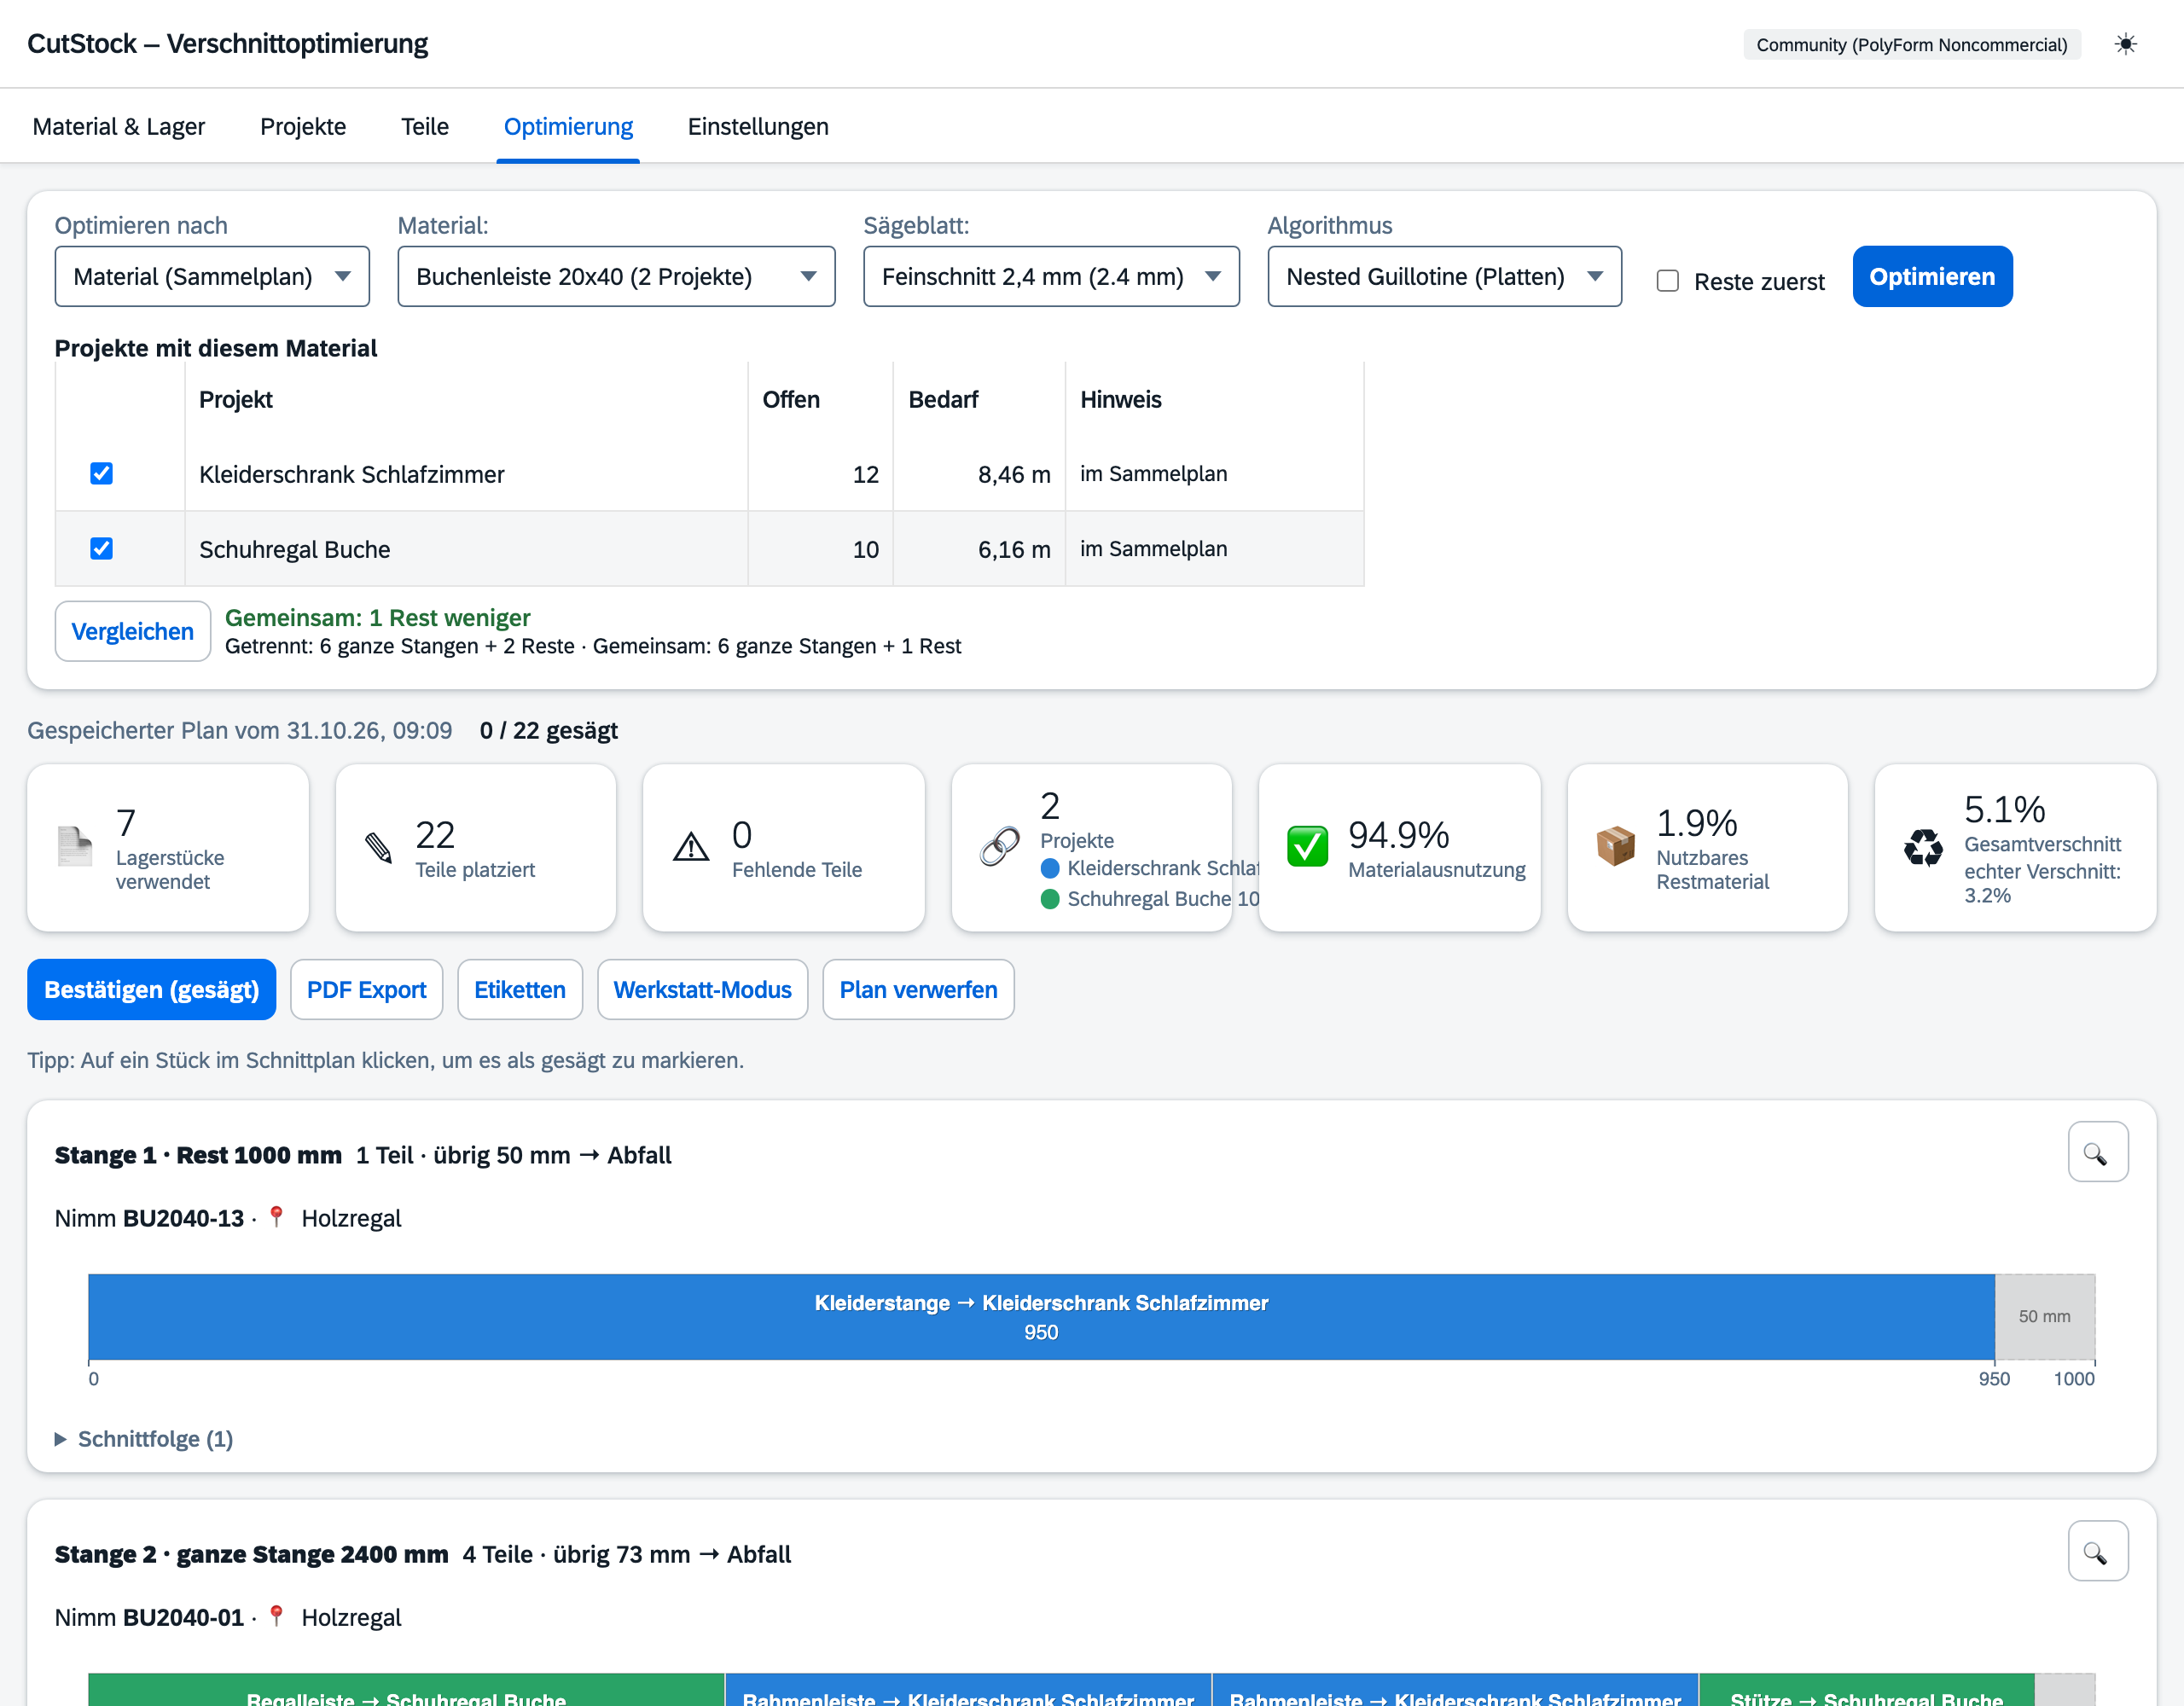Viewport: 2184px width, 1706px height.
Task: Toggle the light/dark theme sun icon
Action: click(2125, 44)
